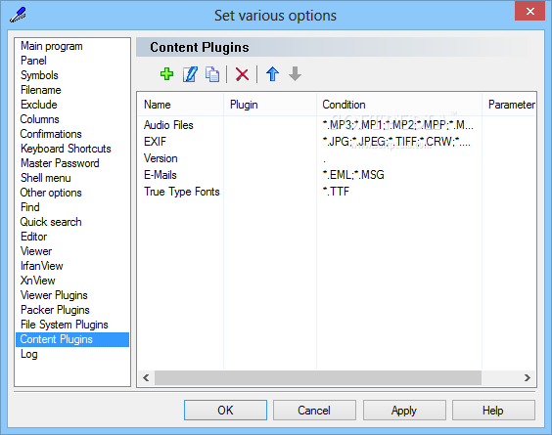Open the Exclude options page
Screen dimensions: 552x435
coord(39,105)
